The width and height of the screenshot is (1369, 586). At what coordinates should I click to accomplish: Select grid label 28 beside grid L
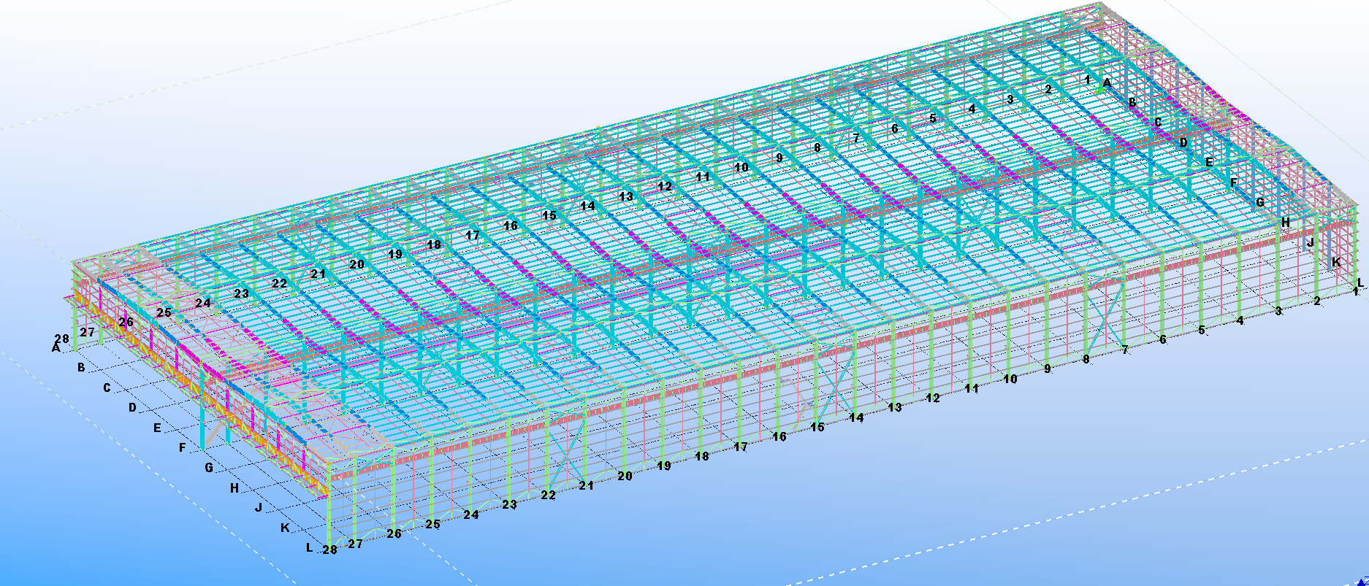click(330, 550)
